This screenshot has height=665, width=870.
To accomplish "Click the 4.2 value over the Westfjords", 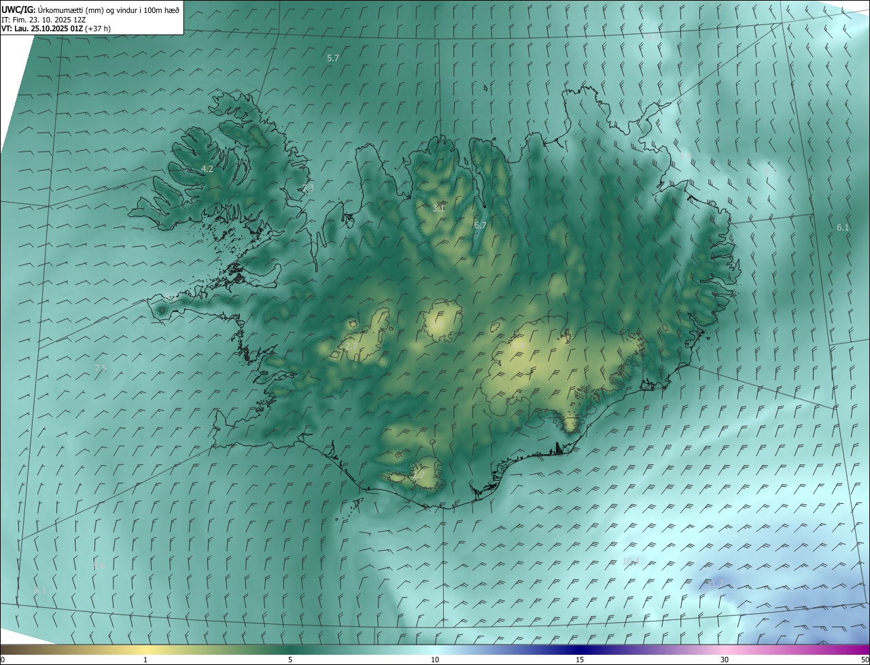I will tap(207, 169).
